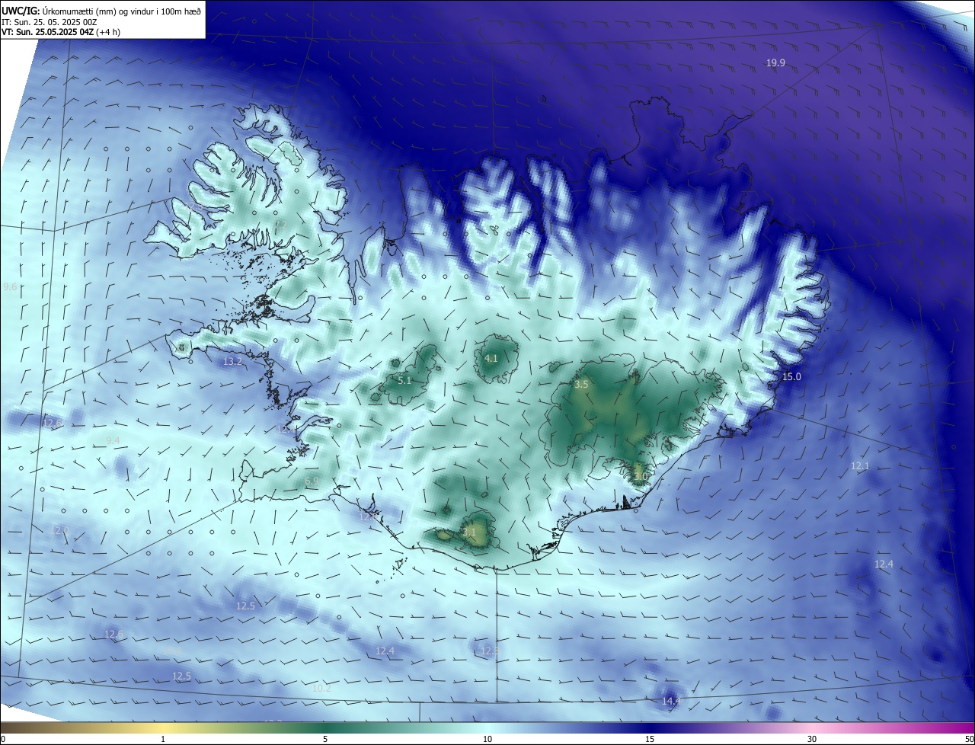Click the 4.1 label on Hofsjökull glacier
975x745 pixels.
[491, 359]
